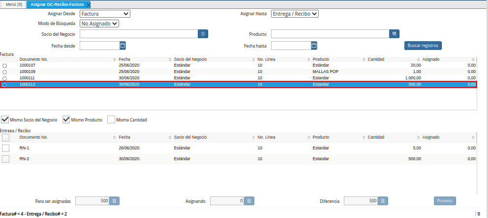This screenshot has height=218, width=488.
Task: Open Fecha desde calendar picker
Action: pyautogui.click(x=123, y=46)
